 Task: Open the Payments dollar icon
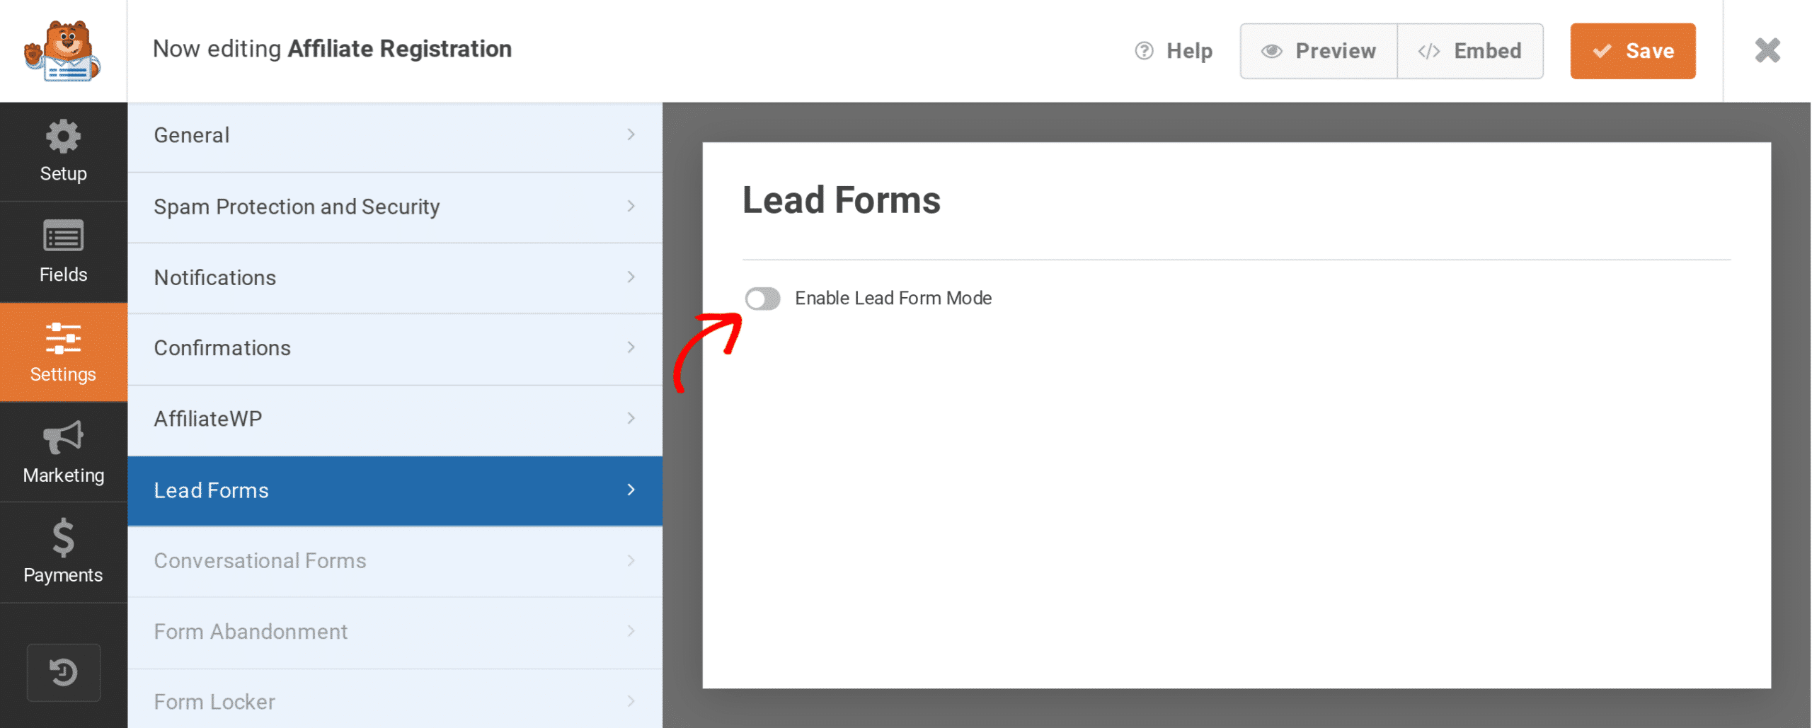63,538
